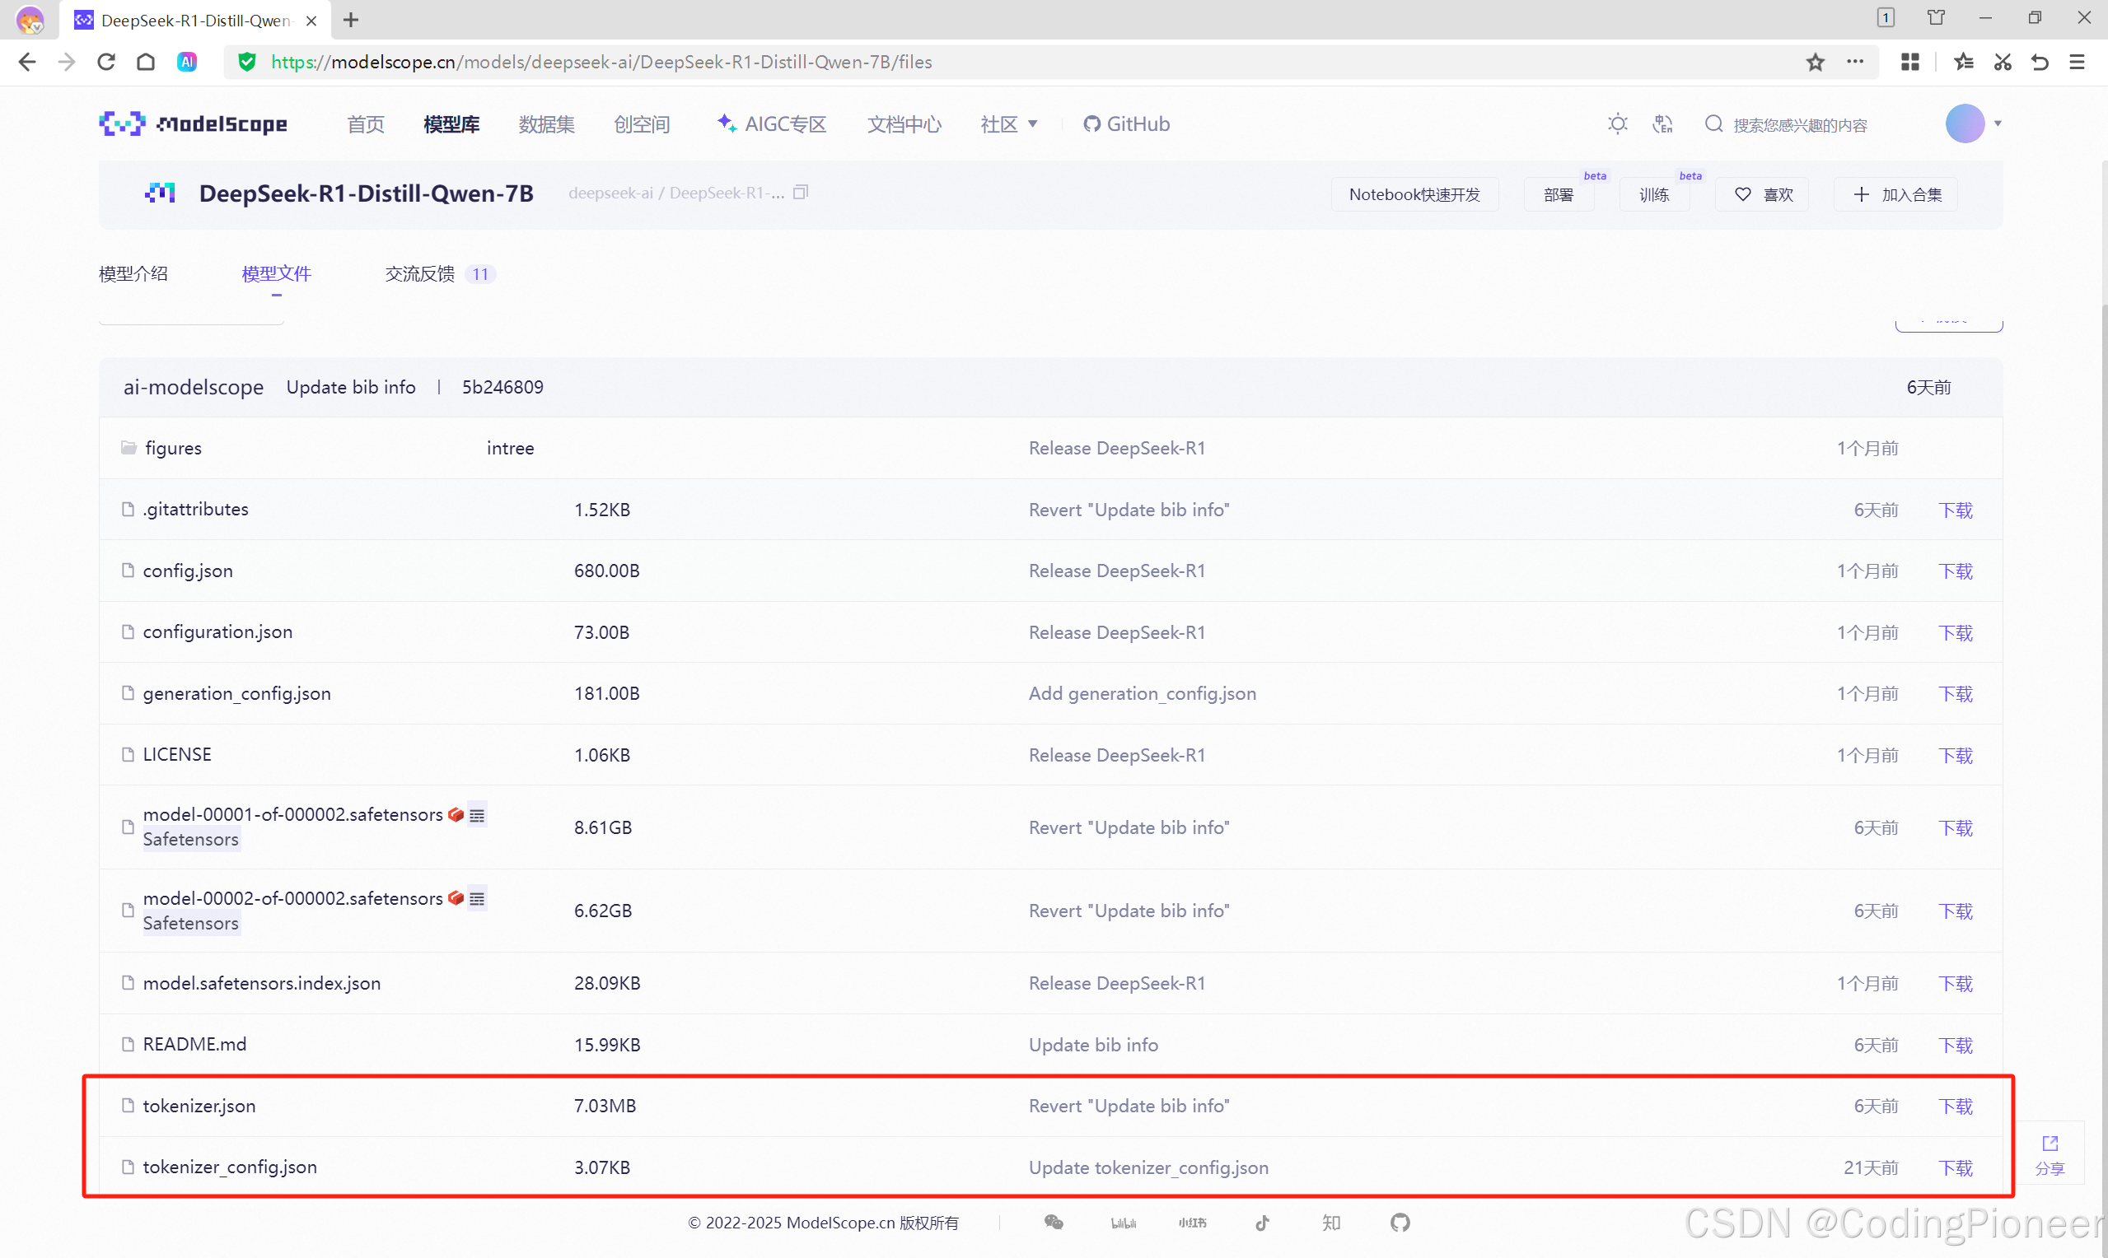Open the user avatar dropdown arrow
The image size is (2108, 1258).
[x=1998, y=123]
